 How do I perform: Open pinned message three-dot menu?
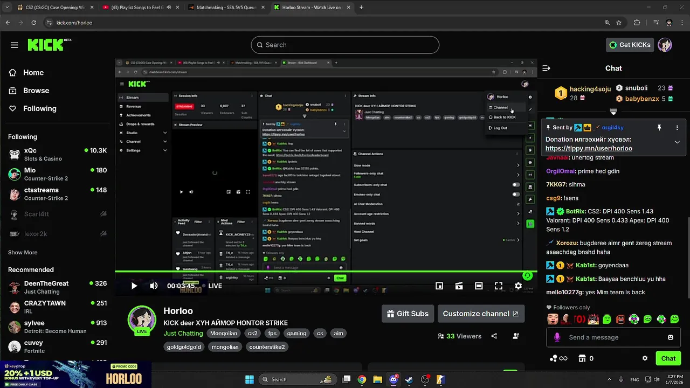pos(677,128)
